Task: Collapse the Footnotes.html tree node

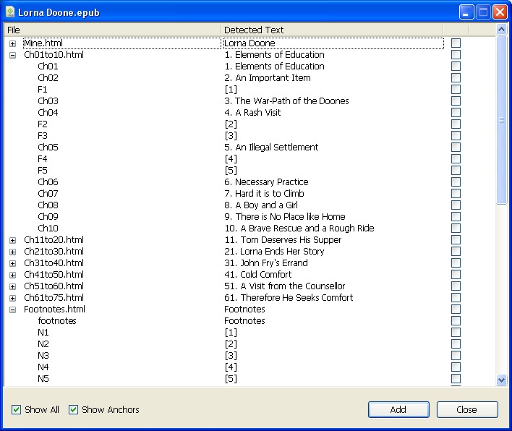Action: click(x=12, y=310)
